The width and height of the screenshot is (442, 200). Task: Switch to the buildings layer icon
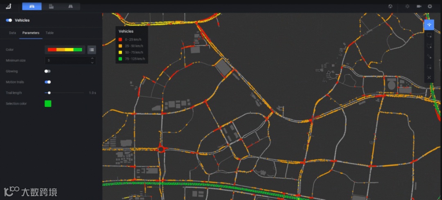[x=51, y=6]
